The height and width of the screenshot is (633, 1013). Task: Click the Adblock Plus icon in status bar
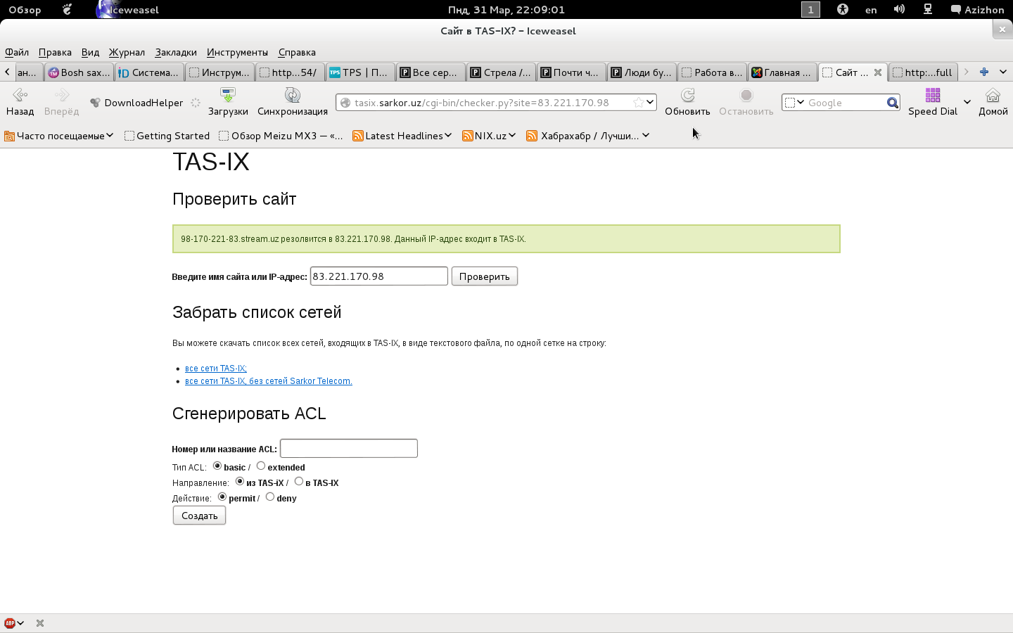click(x=10, y=623)
